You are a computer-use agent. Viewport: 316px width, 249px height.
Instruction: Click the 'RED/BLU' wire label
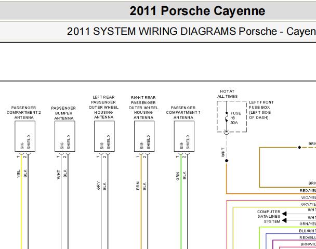point(308,238)
